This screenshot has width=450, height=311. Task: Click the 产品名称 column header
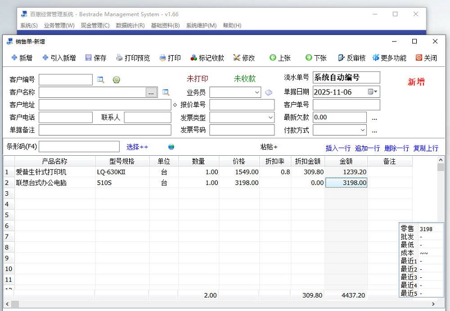point(55,161)
